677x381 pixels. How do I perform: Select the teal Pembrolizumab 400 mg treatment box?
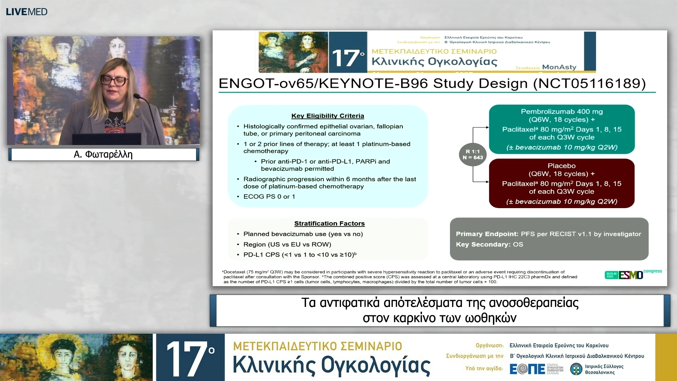point(562,129)
